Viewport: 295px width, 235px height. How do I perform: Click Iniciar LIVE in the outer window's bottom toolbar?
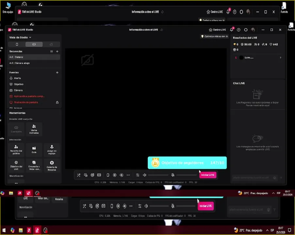tap(205, 206)
